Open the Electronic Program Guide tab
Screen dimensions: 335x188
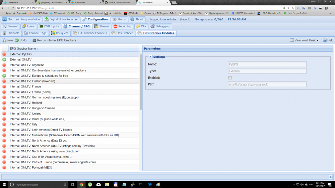coord(21,19)
